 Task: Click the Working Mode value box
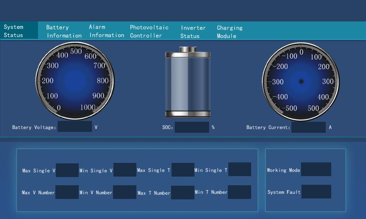(316, 169)
